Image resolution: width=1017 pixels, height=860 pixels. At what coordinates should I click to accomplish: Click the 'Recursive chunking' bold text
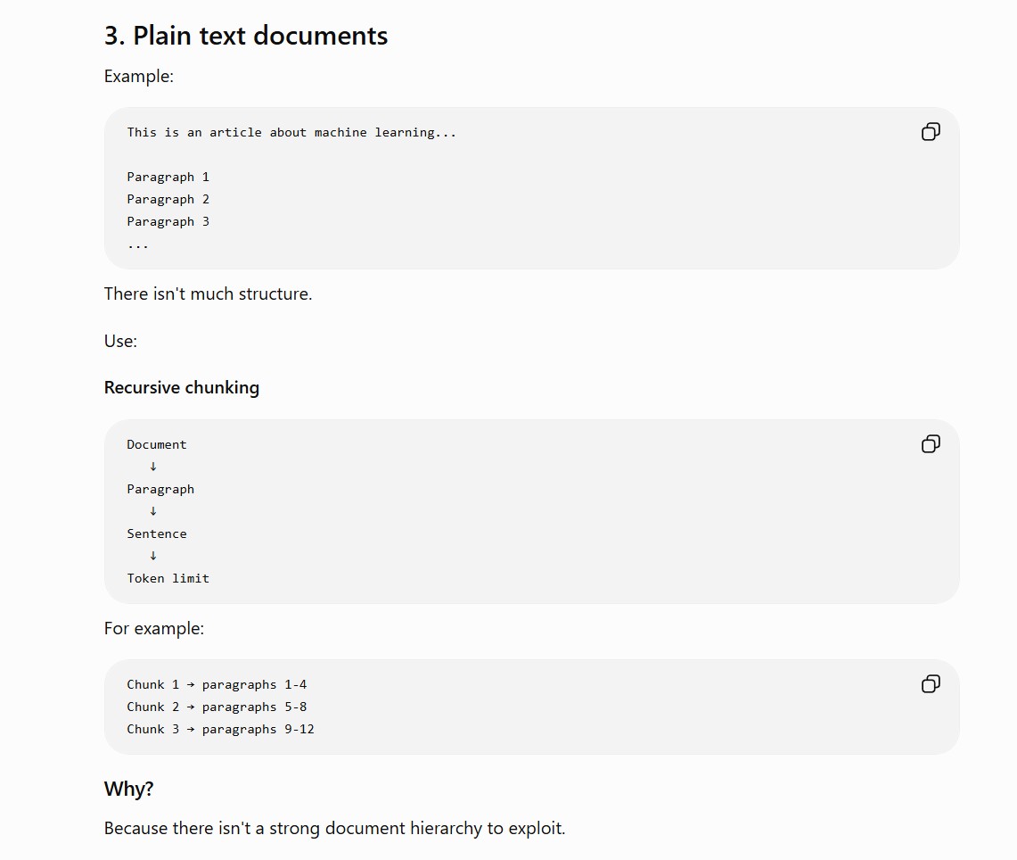tap(182, 387)
